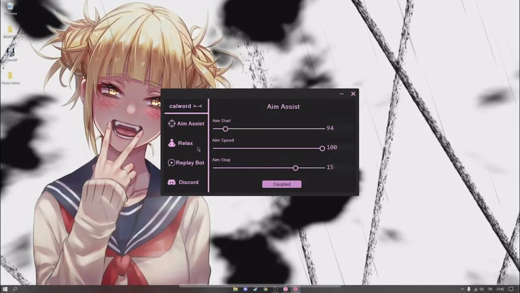Click the Aim Speed label

(x=223, y=140)
